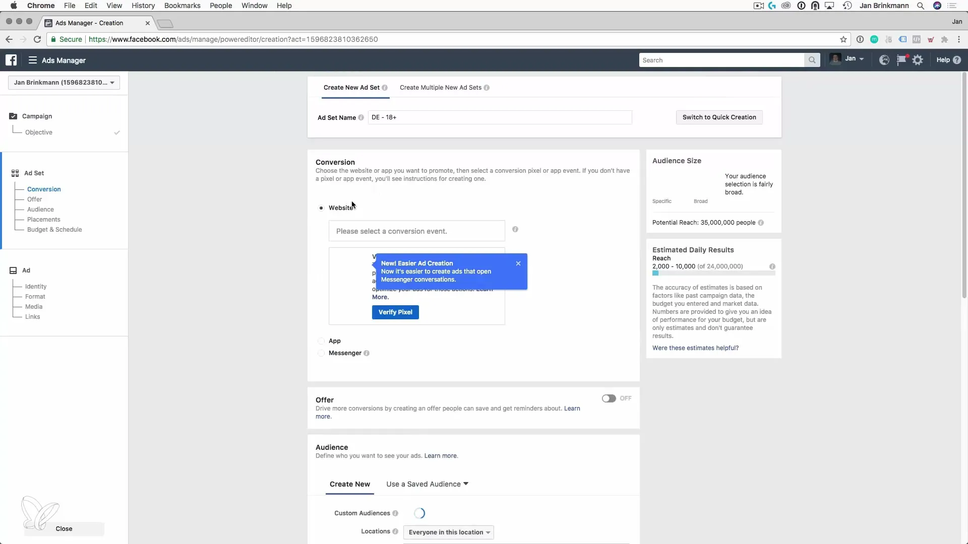Click the conversion event input field

416,231
